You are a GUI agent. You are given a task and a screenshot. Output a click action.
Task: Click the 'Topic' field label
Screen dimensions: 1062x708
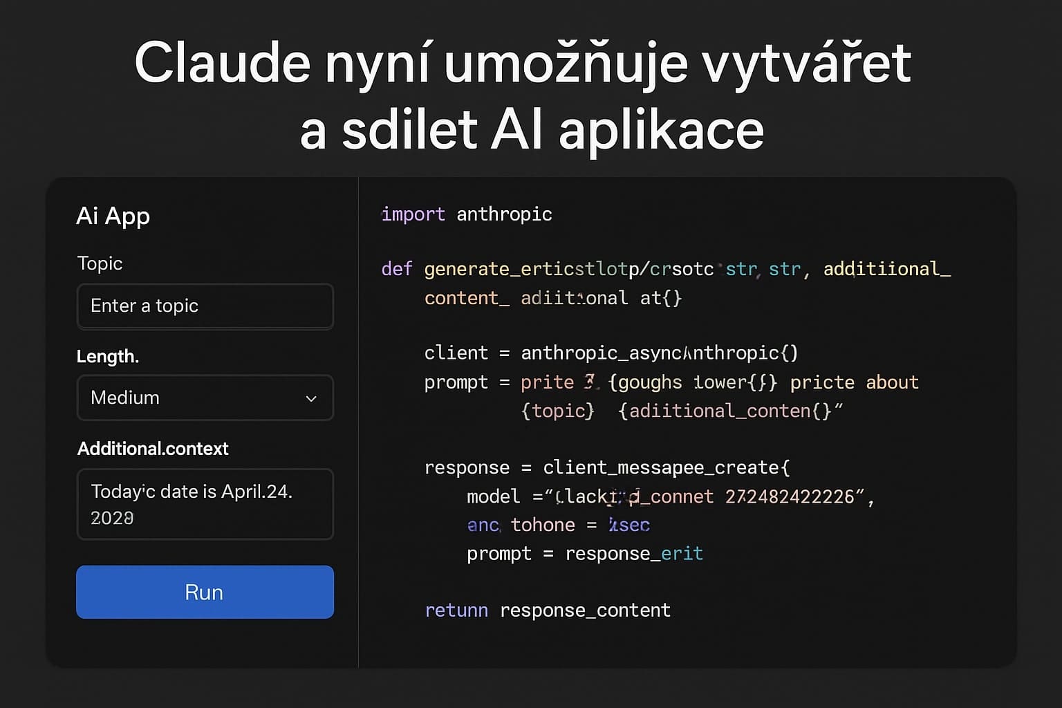[x=100, y=263]
